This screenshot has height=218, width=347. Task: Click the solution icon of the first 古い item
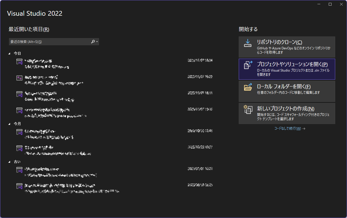point(19,170)
